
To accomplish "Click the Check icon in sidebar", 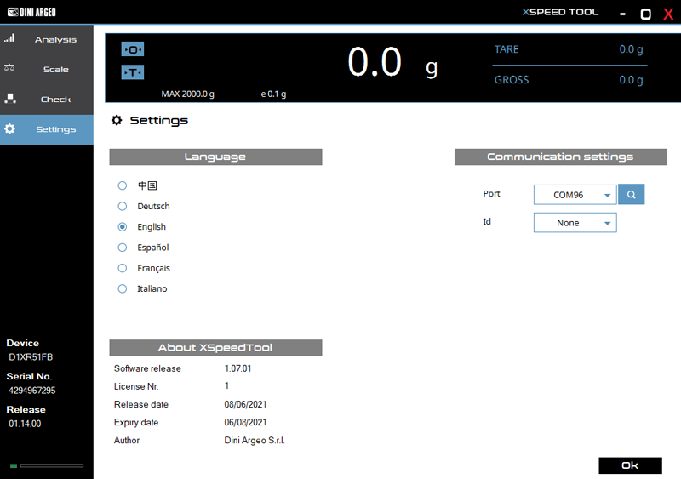I will point(9,99).
